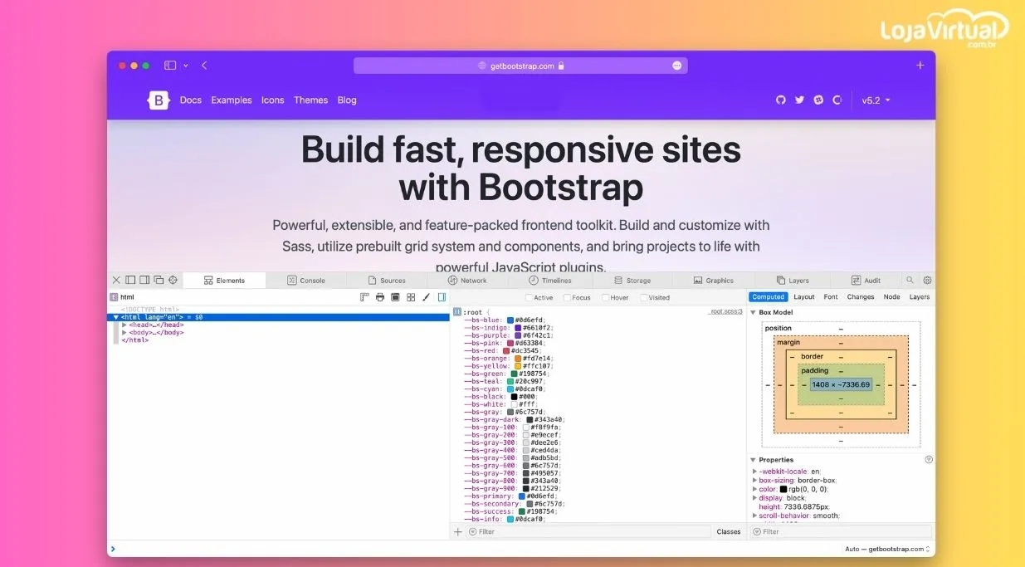
Task: Show the Safari sidebar
Action: [x=170, y=66]
